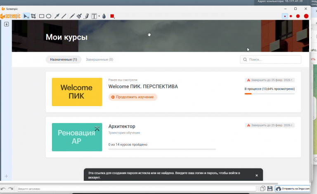Select the straight Line tool
Viewport: 317px width, 194px height.
(64, 16)
